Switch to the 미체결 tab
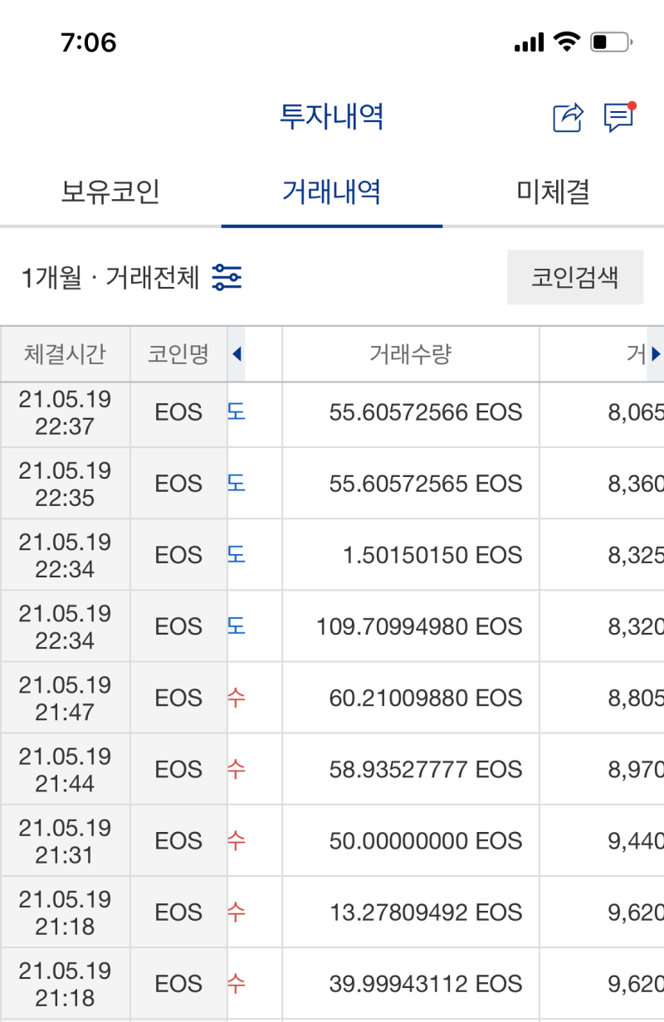Viewport: 664px width, 1022px height. click(550, 192)
